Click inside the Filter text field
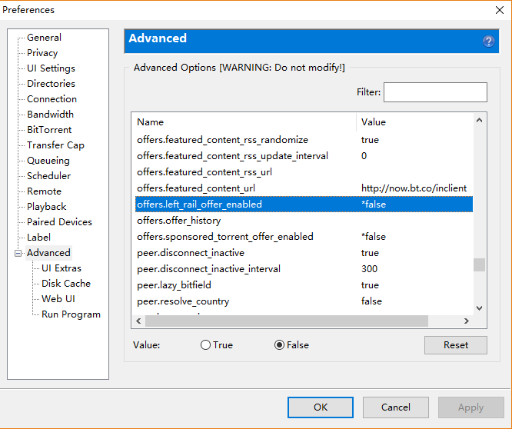The width and height of the screenshot is (512, 429). click(435, 92)
